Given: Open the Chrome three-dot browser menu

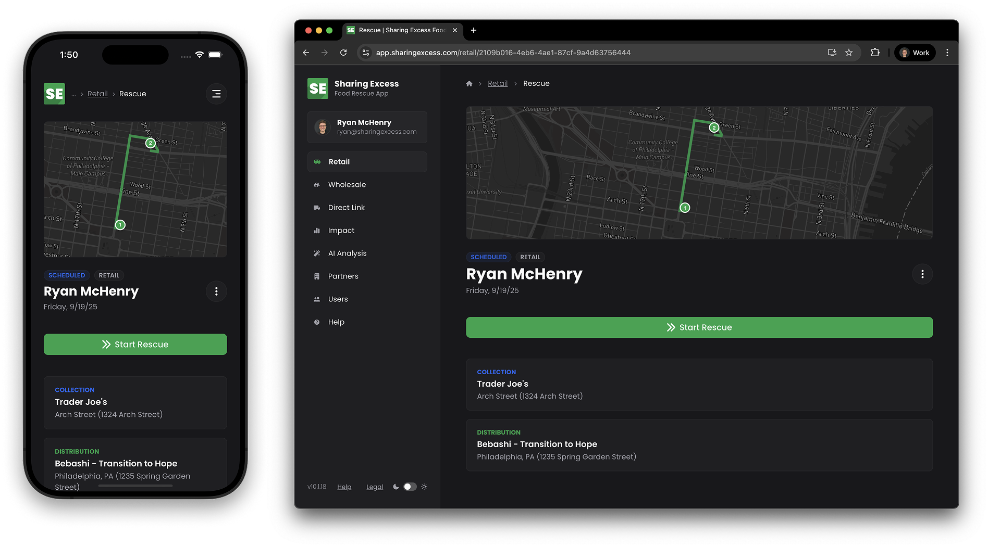Looking at the screenshot, I should pyautogui.click(x=947, y=53).
